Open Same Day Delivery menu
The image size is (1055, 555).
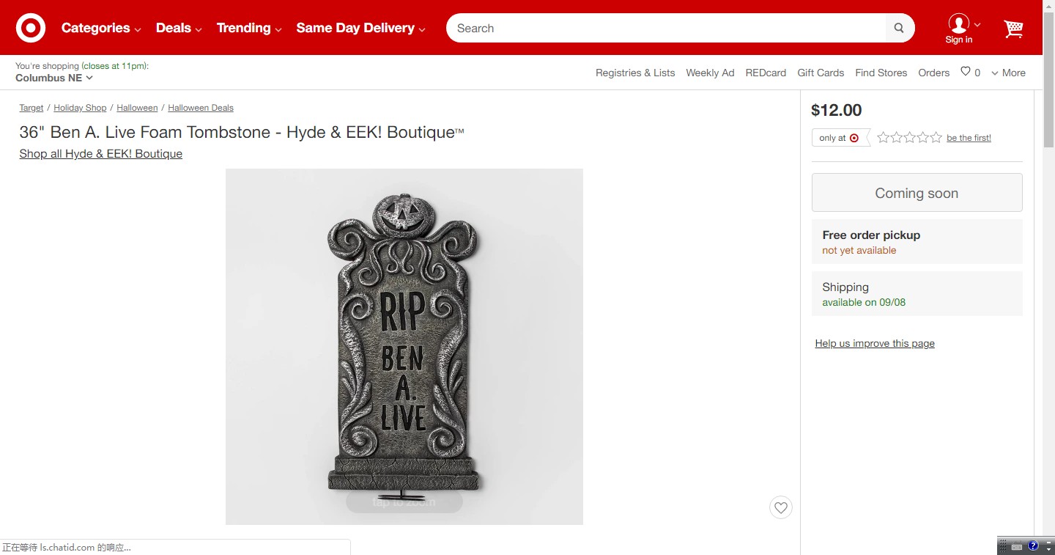pyautogui.click(x=360, y=28)
